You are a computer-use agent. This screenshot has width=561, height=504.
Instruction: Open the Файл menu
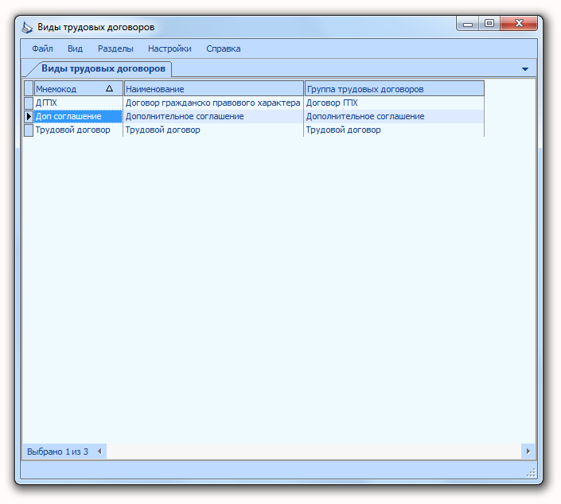[42, 48]
